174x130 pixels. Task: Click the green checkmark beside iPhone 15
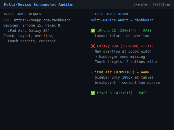pyautogui.click(x=93, y=31)
